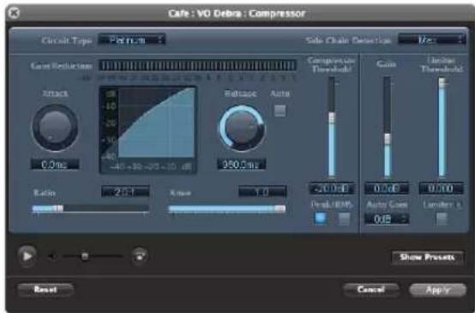Click the Release 350.0ms value field

pos(241,165)
